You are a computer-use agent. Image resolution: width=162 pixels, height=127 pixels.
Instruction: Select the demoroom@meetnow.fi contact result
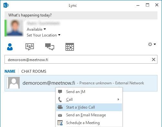pos(81,83)
